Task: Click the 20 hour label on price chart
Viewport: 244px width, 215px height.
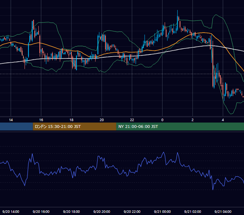Action: tap(102, 120)
